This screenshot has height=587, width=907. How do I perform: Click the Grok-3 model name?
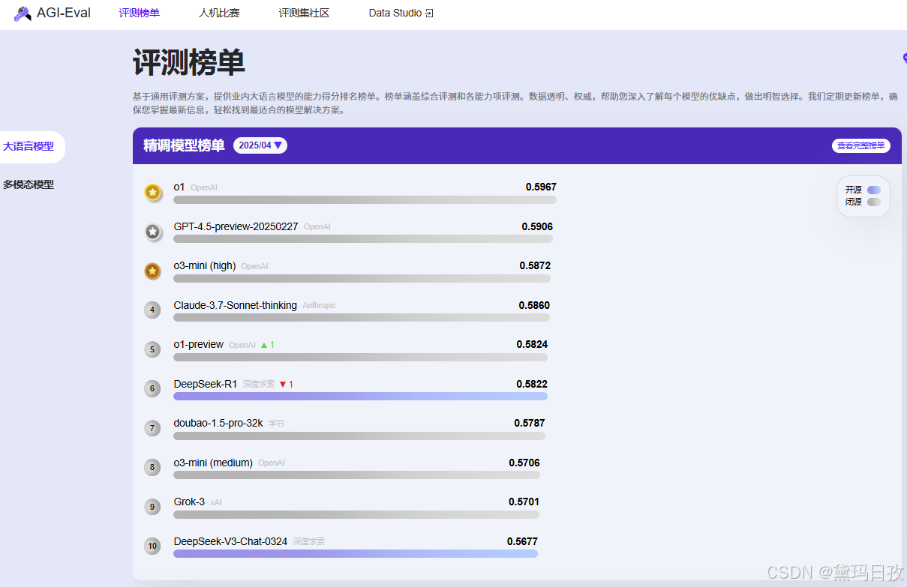click(189, 502)
